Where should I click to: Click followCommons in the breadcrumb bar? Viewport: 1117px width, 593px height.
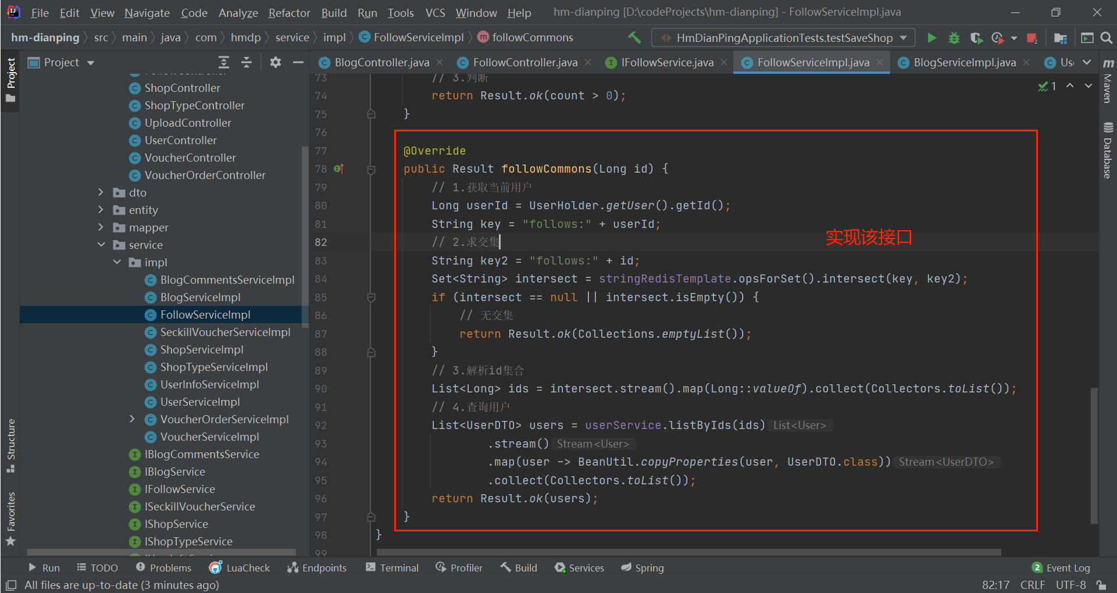coord(532,38)
